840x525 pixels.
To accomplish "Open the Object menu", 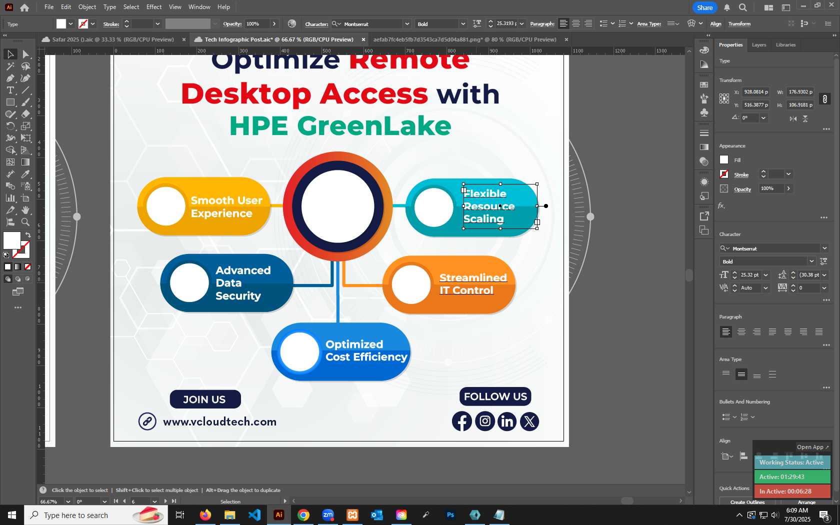I will coord(87,7).
